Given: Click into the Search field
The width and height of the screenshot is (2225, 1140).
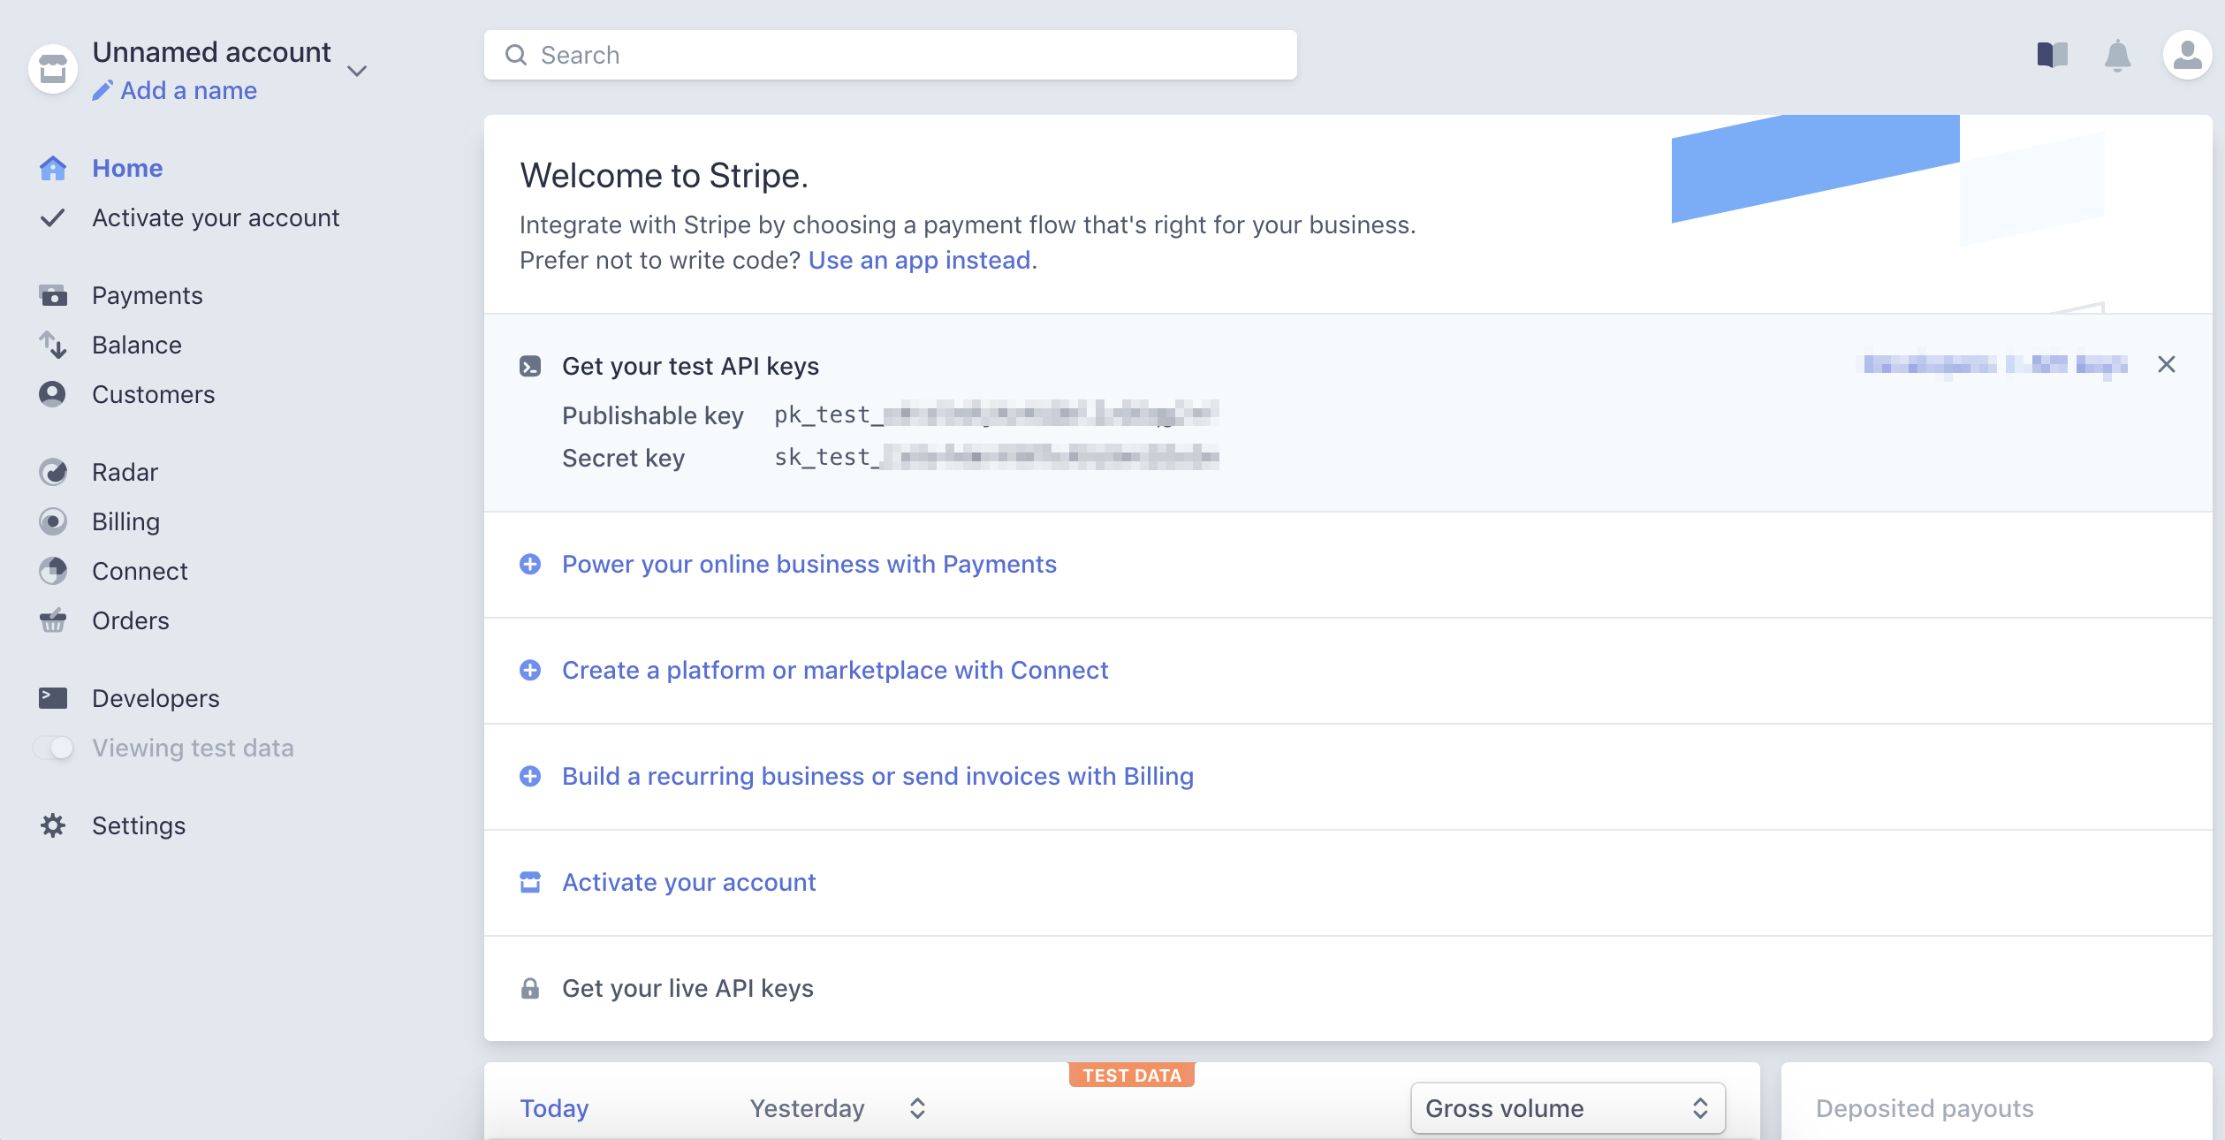Looking at the screenshot, I should pos(891,55).
